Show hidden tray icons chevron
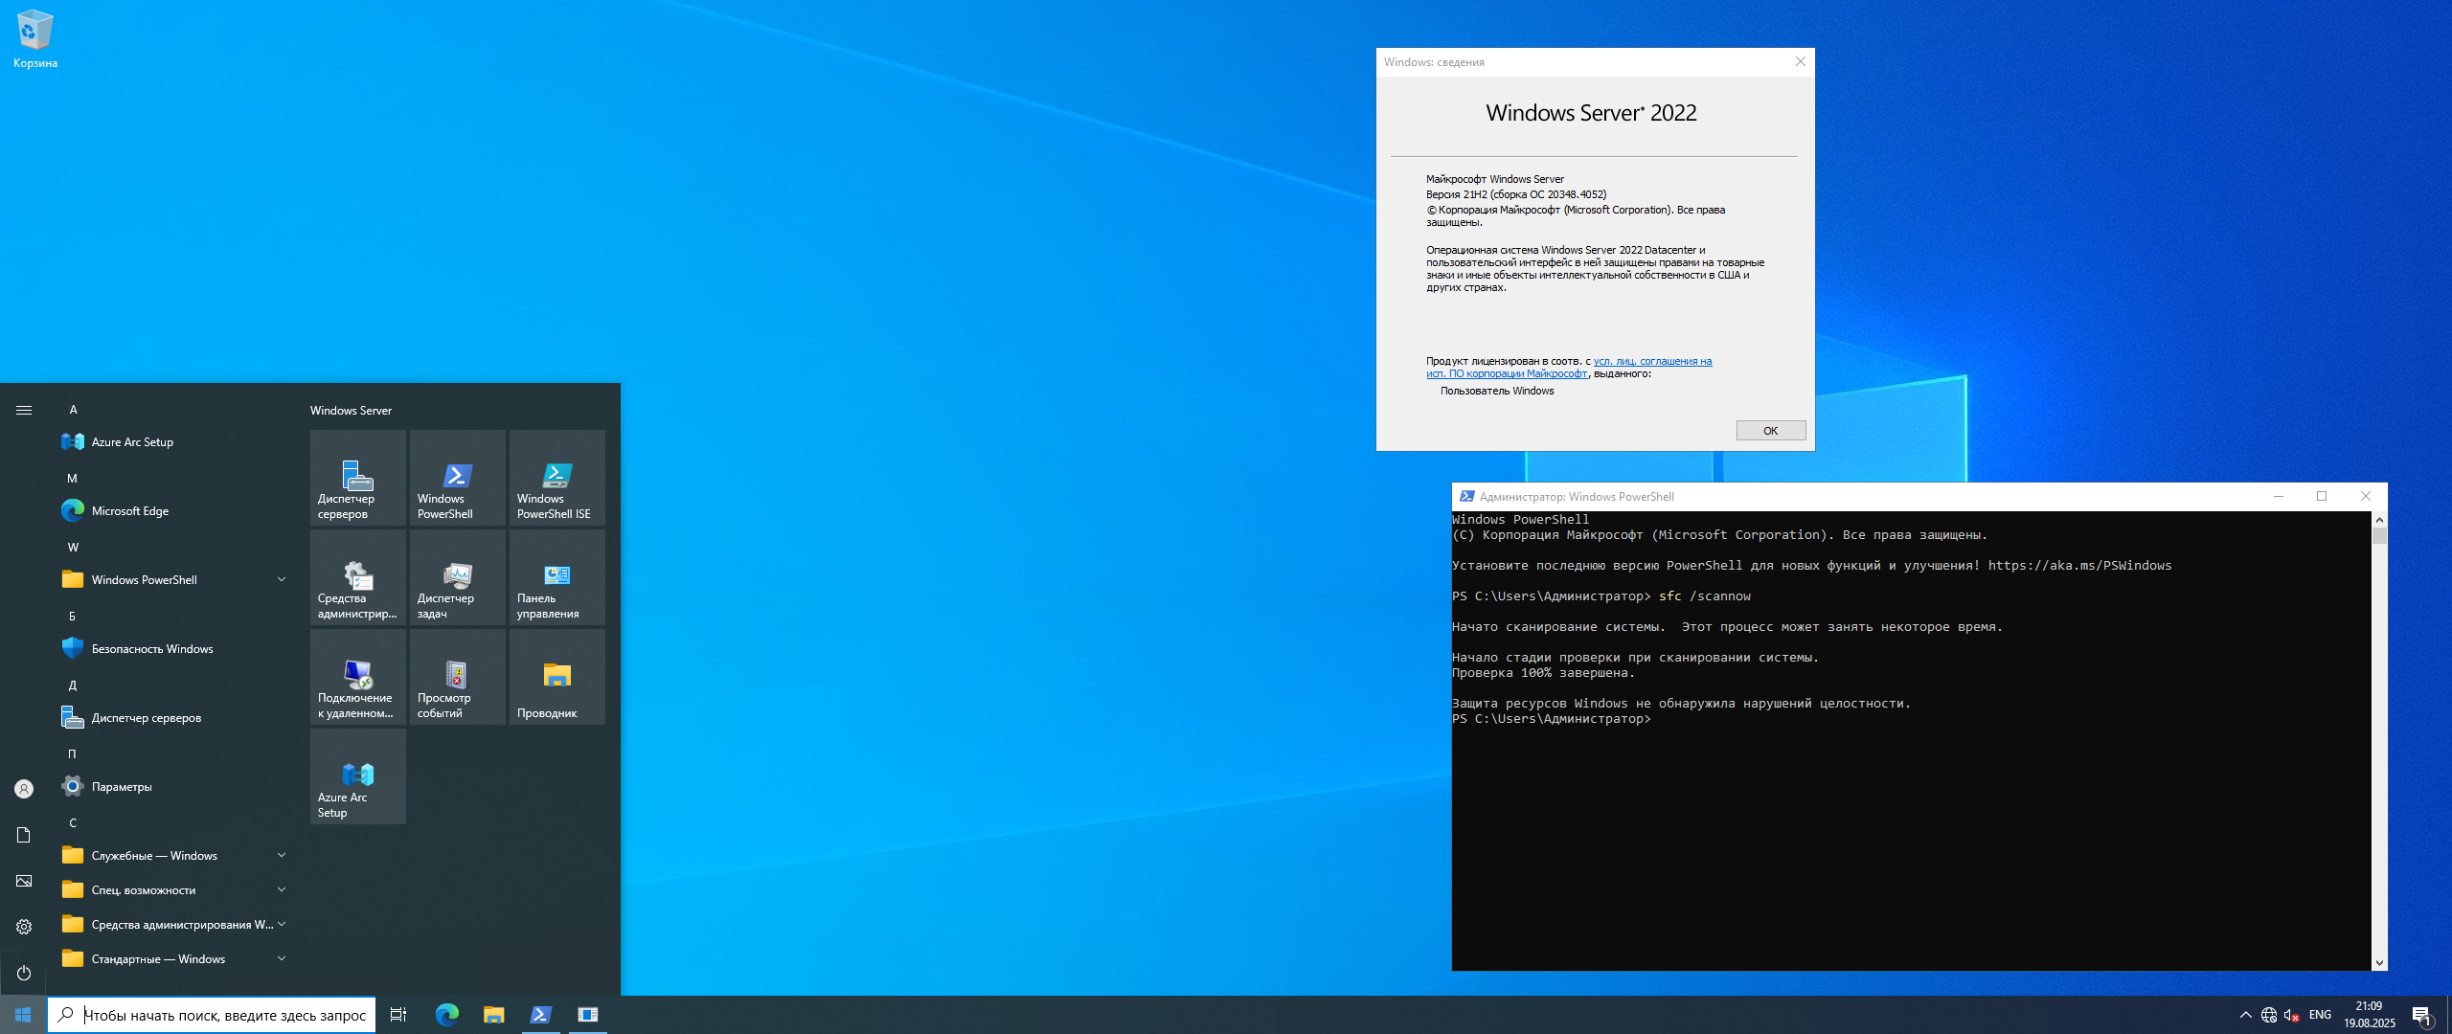 tap(2246, 1015)
